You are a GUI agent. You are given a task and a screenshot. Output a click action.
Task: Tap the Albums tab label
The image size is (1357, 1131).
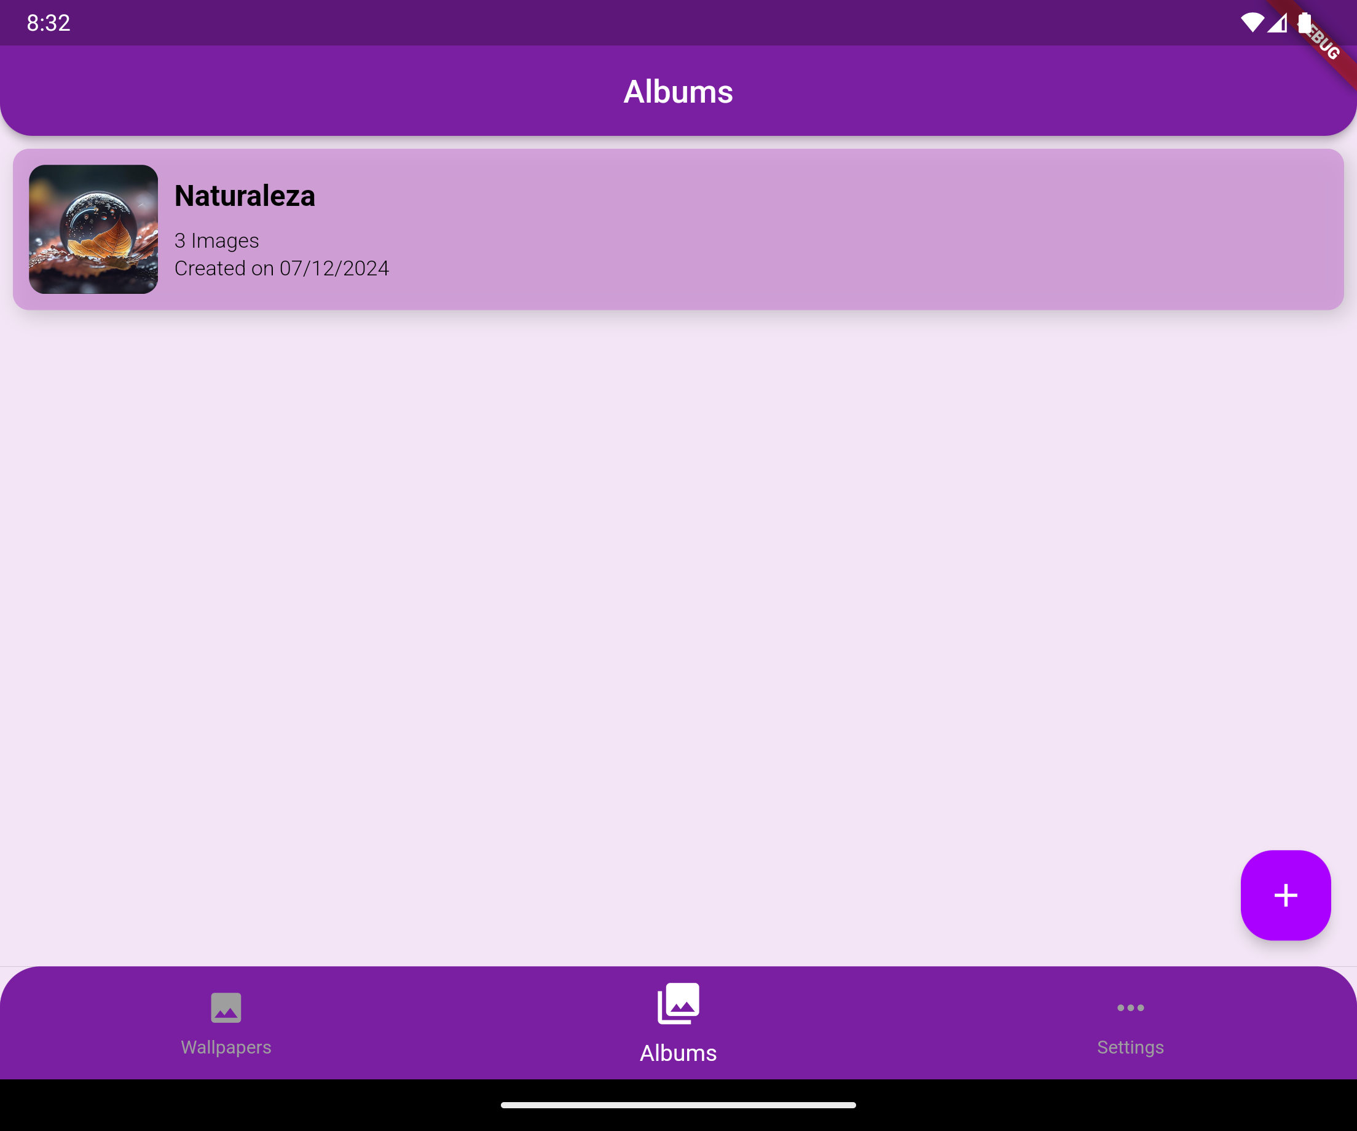678,1053
